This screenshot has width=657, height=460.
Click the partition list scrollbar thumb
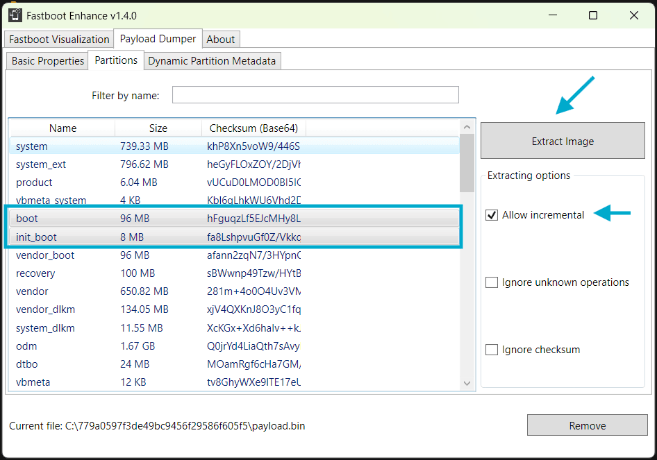pos(467,163)
